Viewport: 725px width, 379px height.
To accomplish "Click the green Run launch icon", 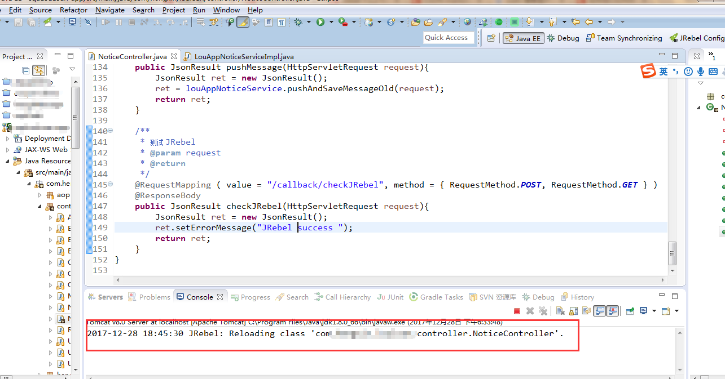I will point(320,22).
